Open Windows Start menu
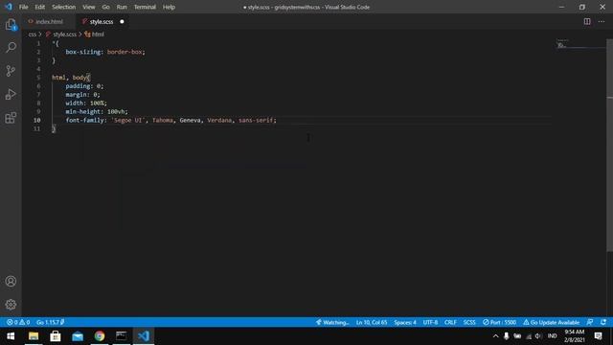Viewport: 613px width, 345px height. [x=11, y=336]
